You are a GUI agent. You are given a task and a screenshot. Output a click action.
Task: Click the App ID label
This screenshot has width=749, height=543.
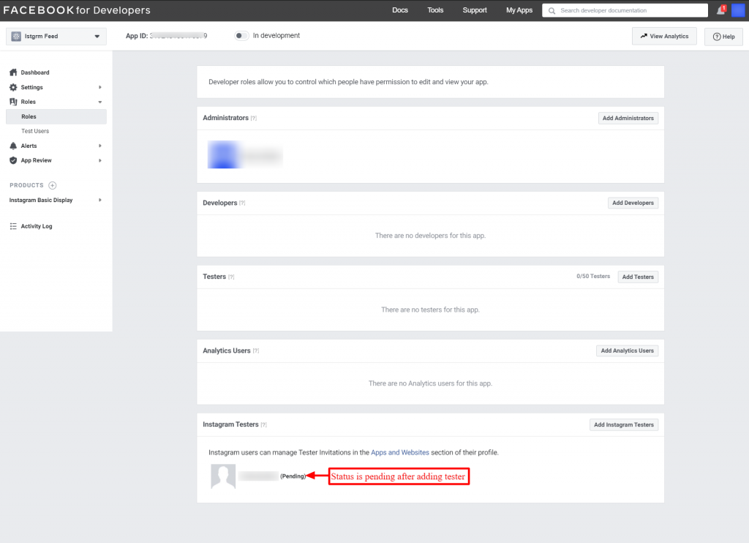coord(137,36)
